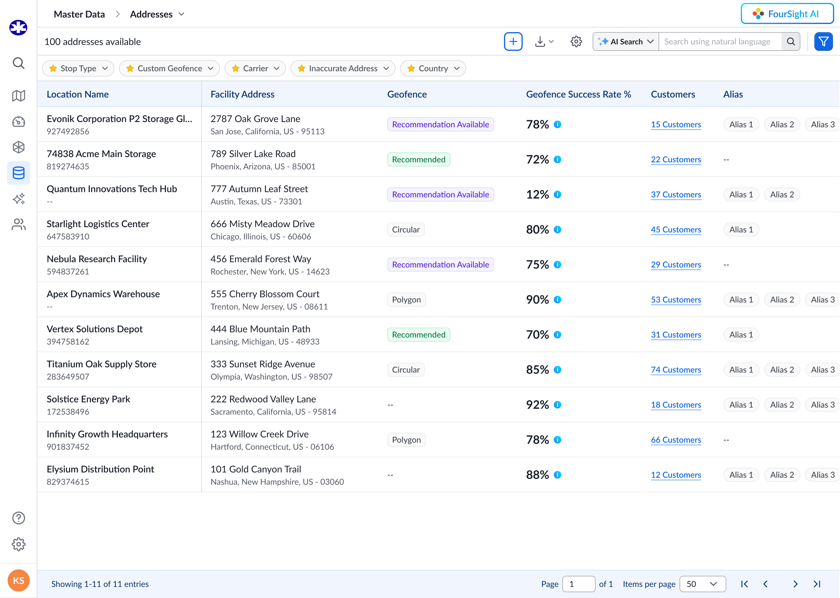
Task: Click Recommendation Available badge for Evonik Corporation
Action: coord(441,124)
